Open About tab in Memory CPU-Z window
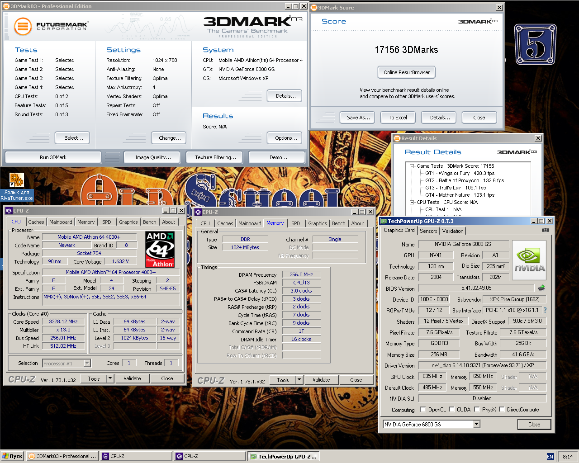 pyautogui.click(x=357, y=223)
